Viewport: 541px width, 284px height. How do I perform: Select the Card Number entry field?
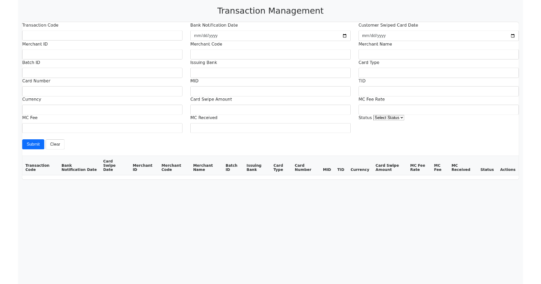[x=102, y=91]
